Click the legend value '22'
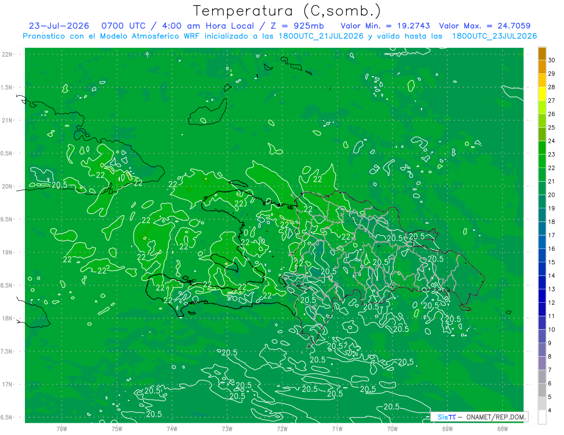The height and width of the screenshot is (435, 564). pyautogui.click(x=552, y=168)
